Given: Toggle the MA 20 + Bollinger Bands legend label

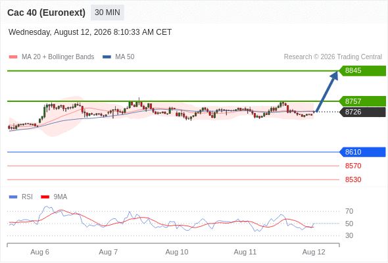Looking at the screenshot, I should pyautogui.click(x=58, y=57).
